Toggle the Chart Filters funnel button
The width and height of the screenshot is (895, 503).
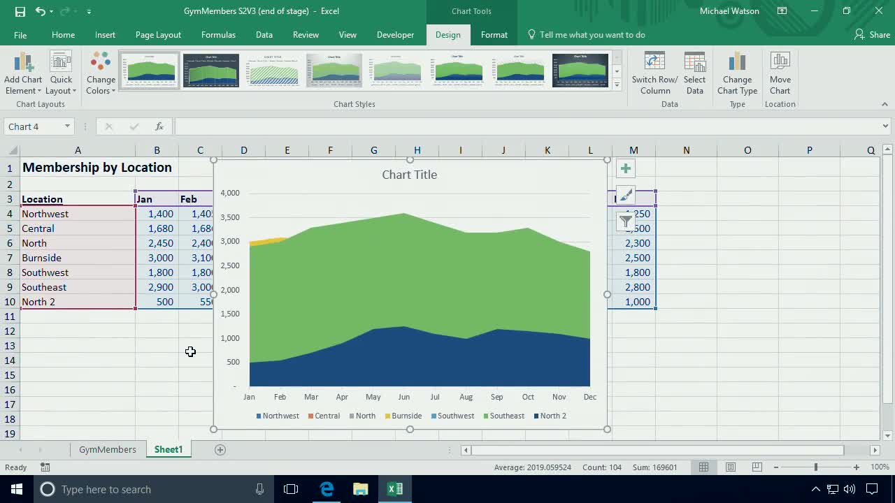coord(625,221)
